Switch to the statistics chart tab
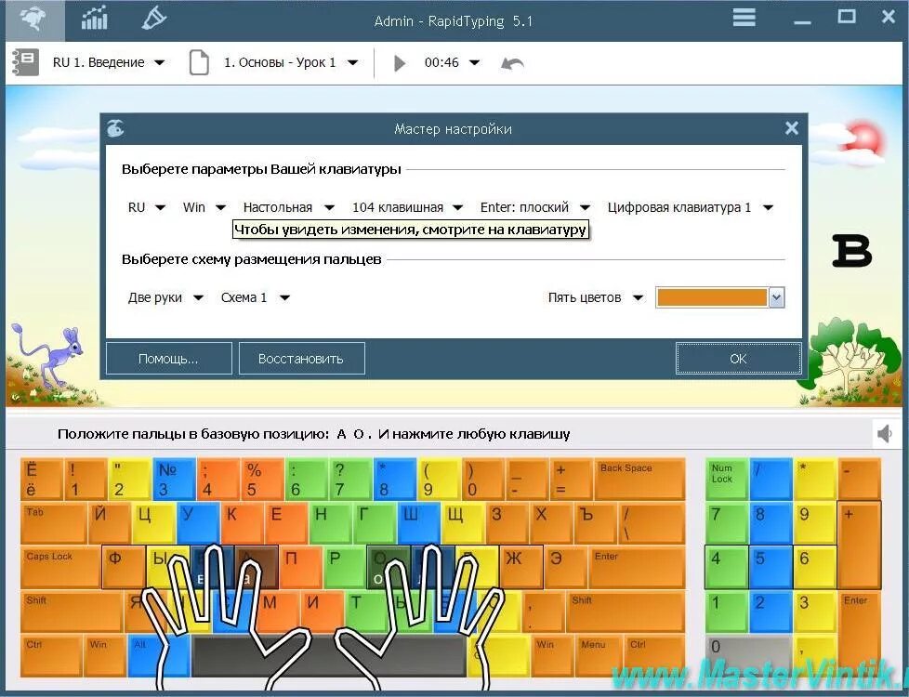909x697 pixels. [95, 20]
